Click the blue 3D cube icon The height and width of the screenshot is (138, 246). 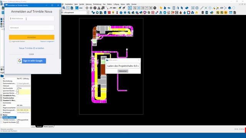coord(230,8)
